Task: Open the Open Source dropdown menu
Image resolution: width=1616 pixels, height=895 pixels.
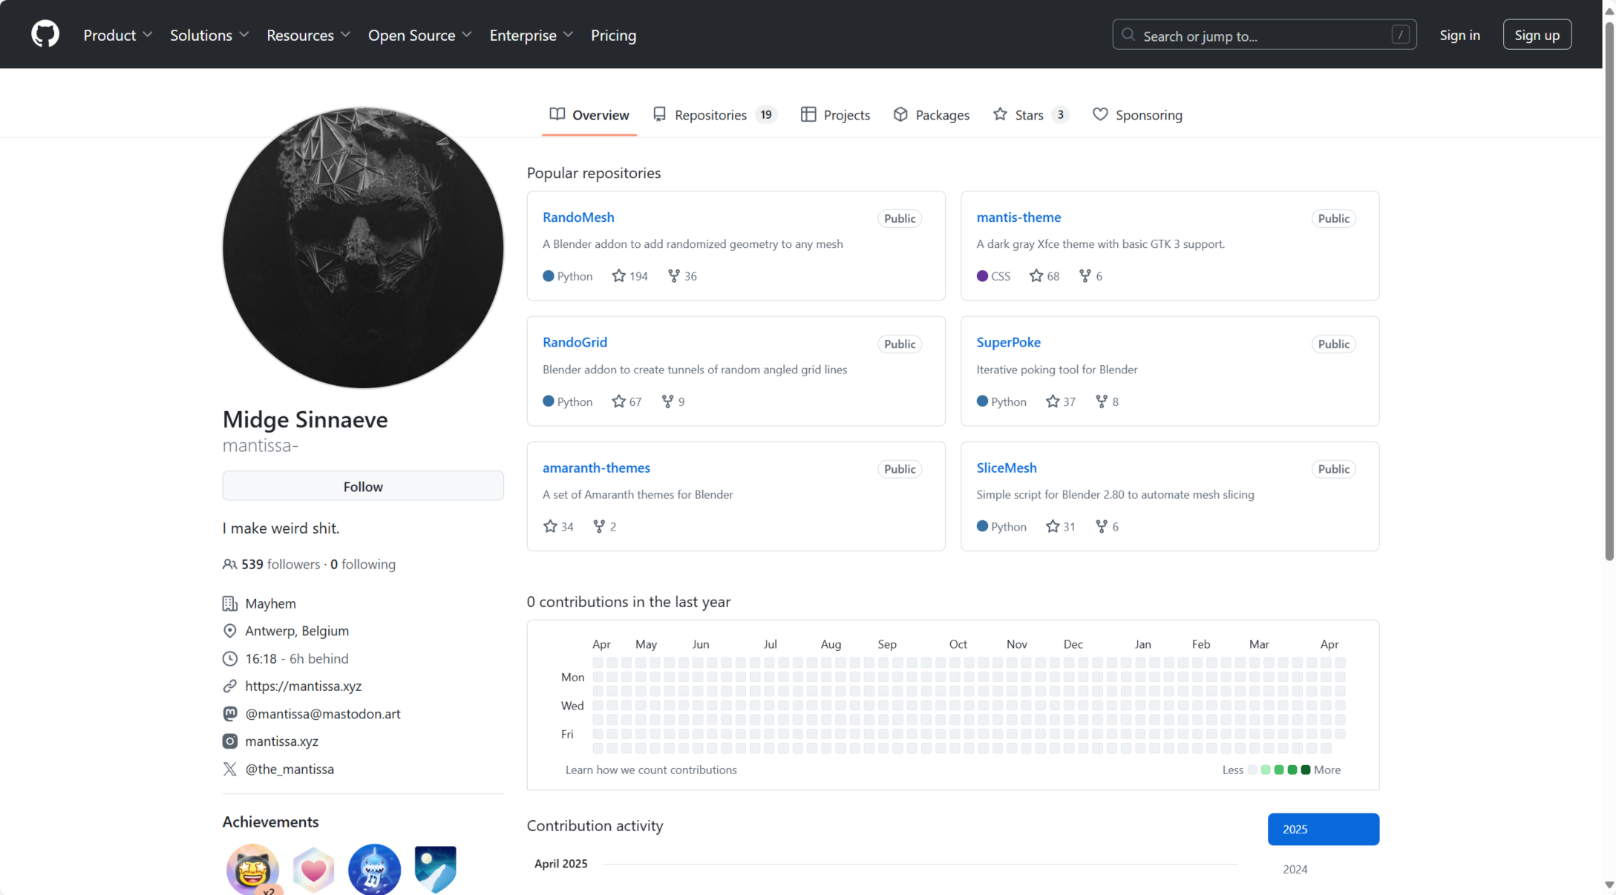Action: point(419,35)
